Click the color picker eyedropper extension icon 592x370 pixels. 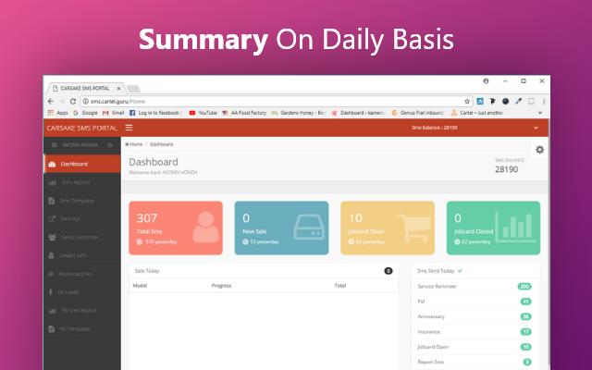click(x=518, y=101)
